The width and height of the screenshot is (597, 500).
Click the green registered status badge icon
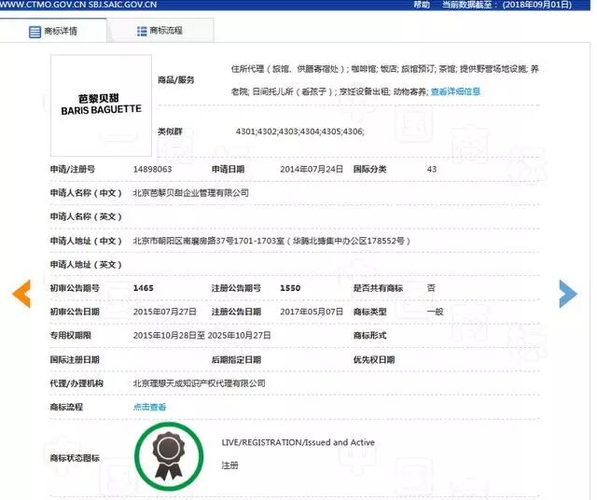(169, 456)
